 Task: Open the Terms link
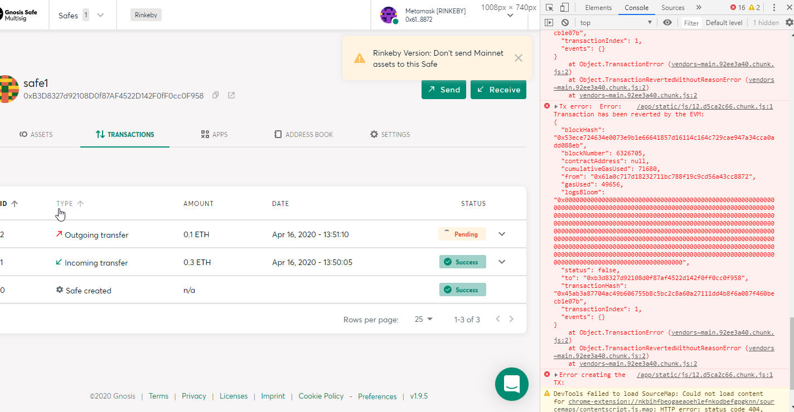pyautogui.click(x=158, y=396)
